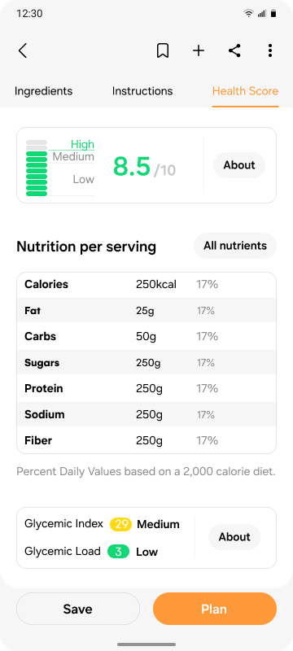Open About for the health score
293x651 pixels.
tap(239, 165)
